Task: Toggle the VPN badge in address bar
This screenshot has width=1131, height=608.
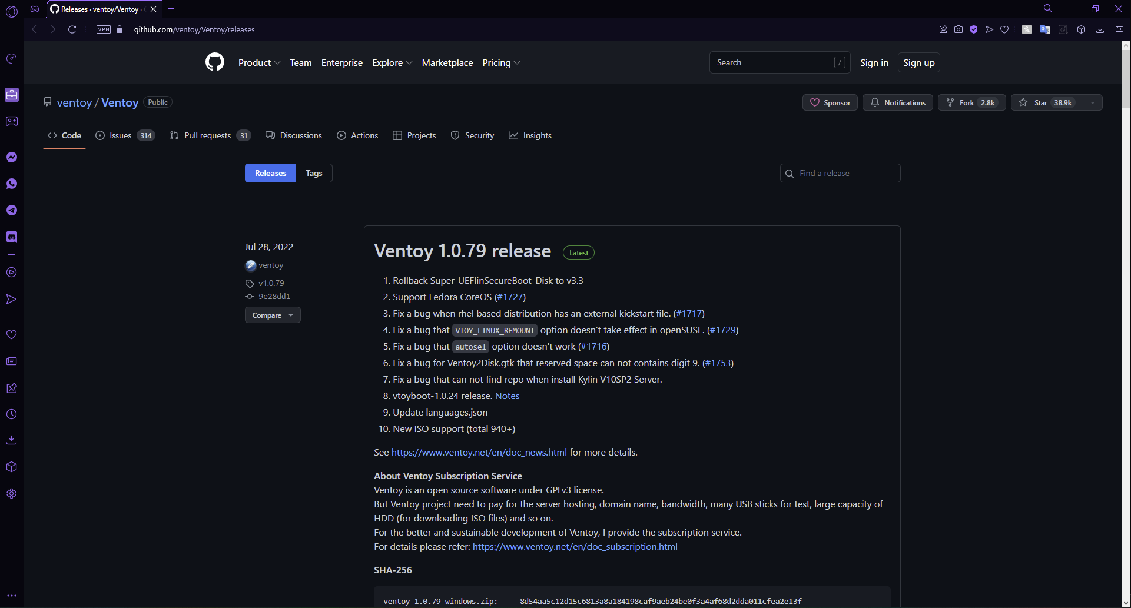Action: click(104, 29)
